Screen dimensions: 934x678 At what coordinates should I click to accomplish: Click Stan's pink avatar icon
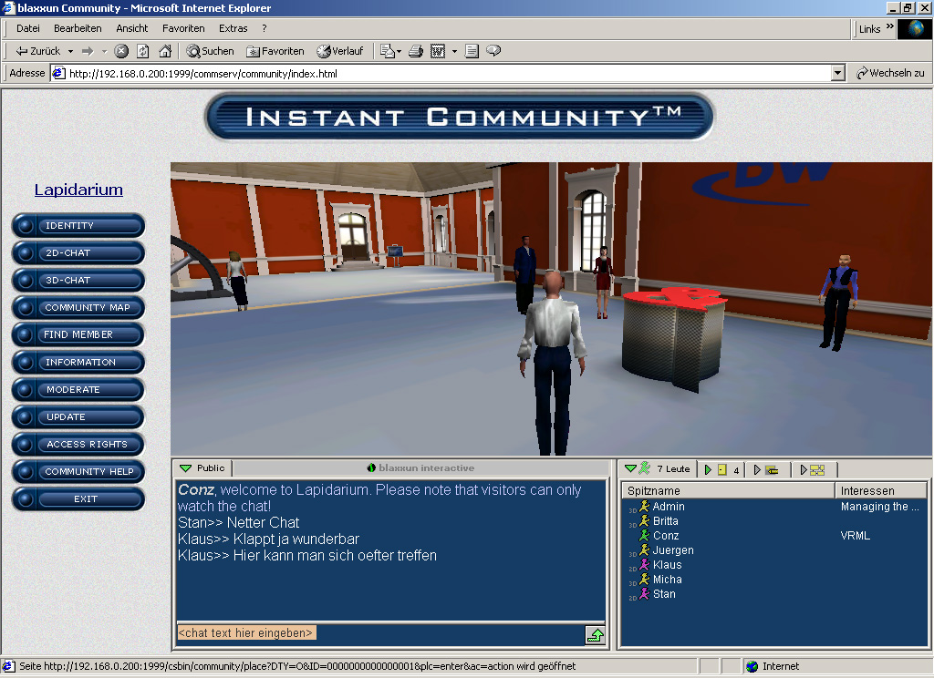(x=644, y=593)
